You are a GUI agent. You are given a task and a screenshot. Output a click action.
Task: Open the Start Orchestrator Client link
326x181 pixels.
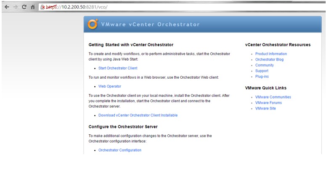coord(118,68)
